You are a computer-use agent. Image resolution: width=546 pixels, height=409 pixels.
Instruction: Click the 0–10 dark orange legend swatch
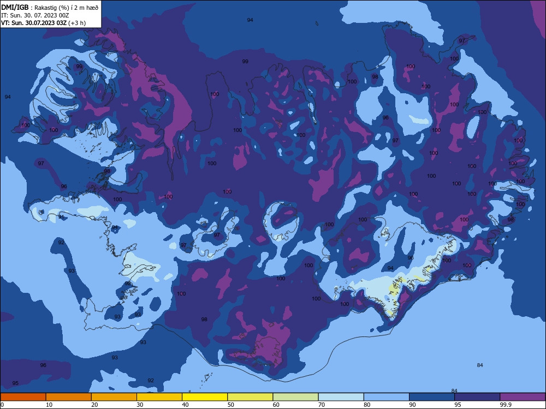pyautogui.click(x=23, y=397)
